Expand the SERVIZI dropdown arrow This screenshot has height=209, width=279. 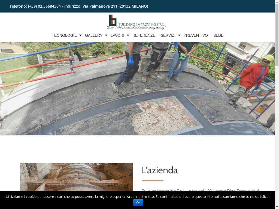[179, 35]
